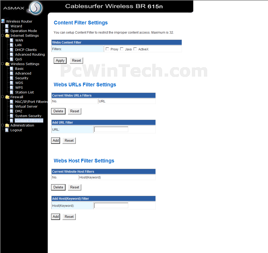Open MAC/IP/Port Filtering page
This screenshot has height=253, width=268.
[x=31, y=102]
